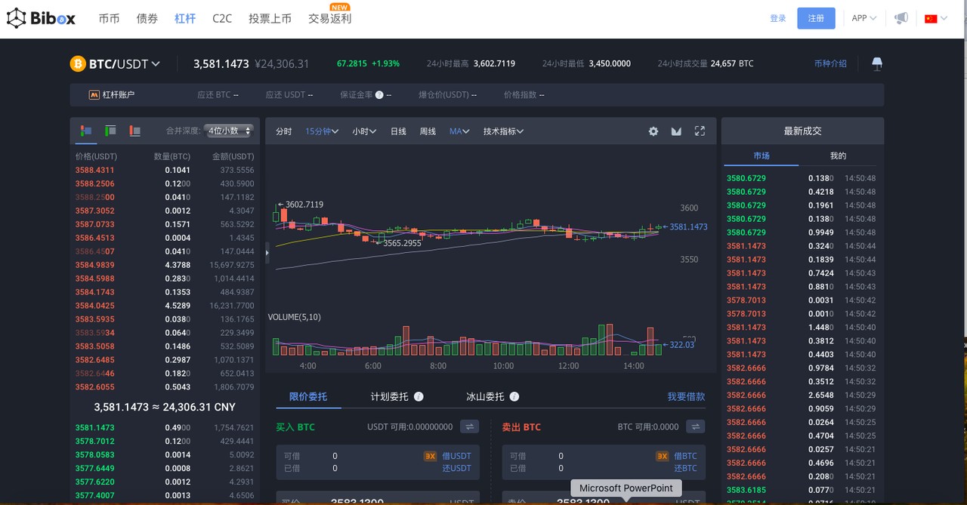
Task: Click the 借USDT borrow link
Action: point(456,456)
